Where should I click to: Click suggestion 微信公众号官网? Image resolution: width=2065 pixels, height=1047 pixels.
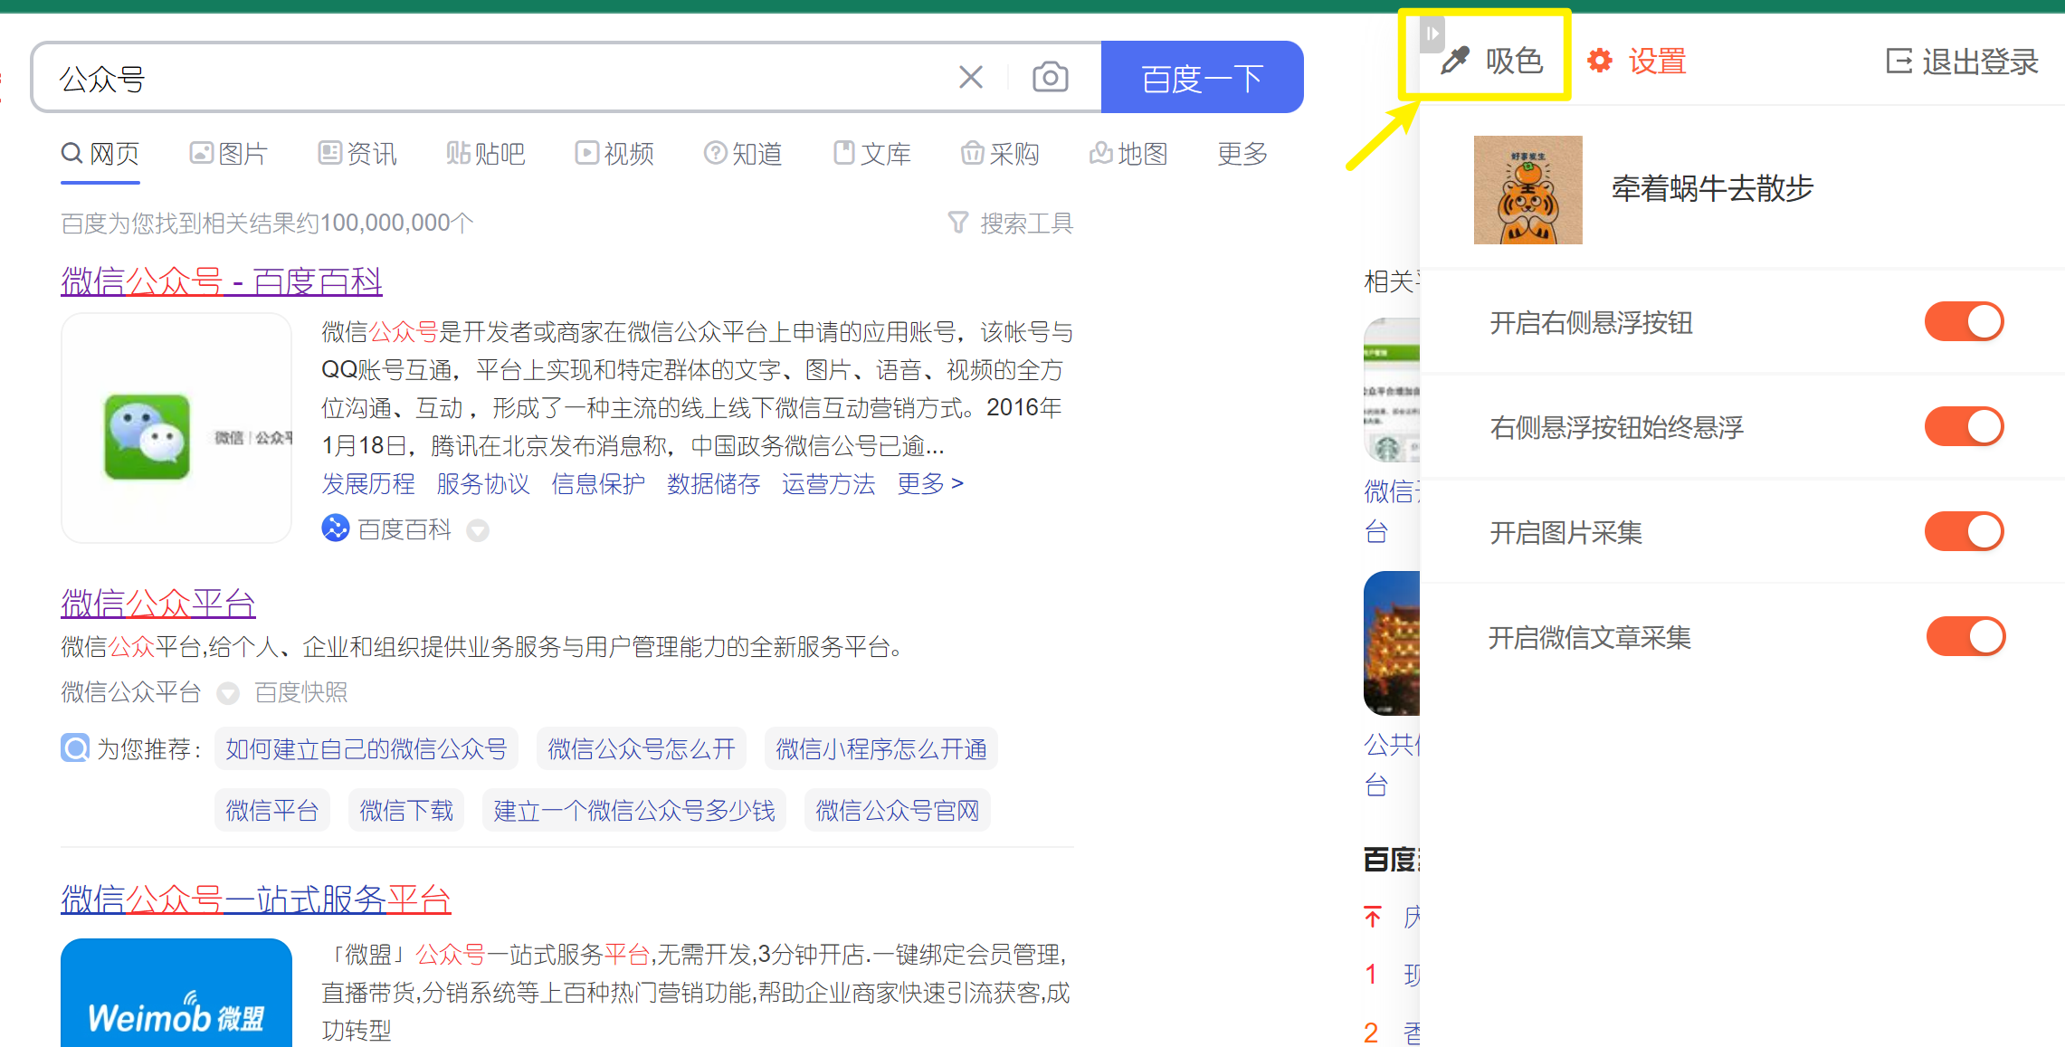click(898, 810)
